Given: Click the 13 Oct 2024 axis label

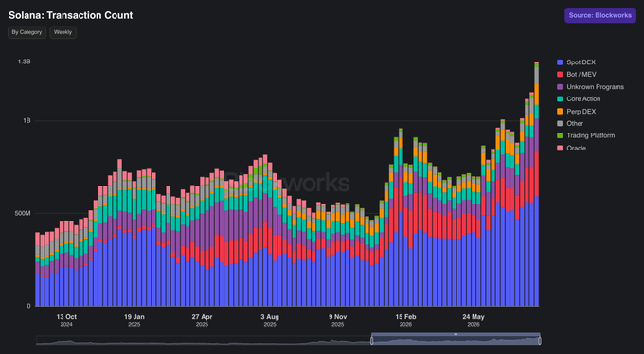Looking at the screenshot, I should [x=66, y=320].
